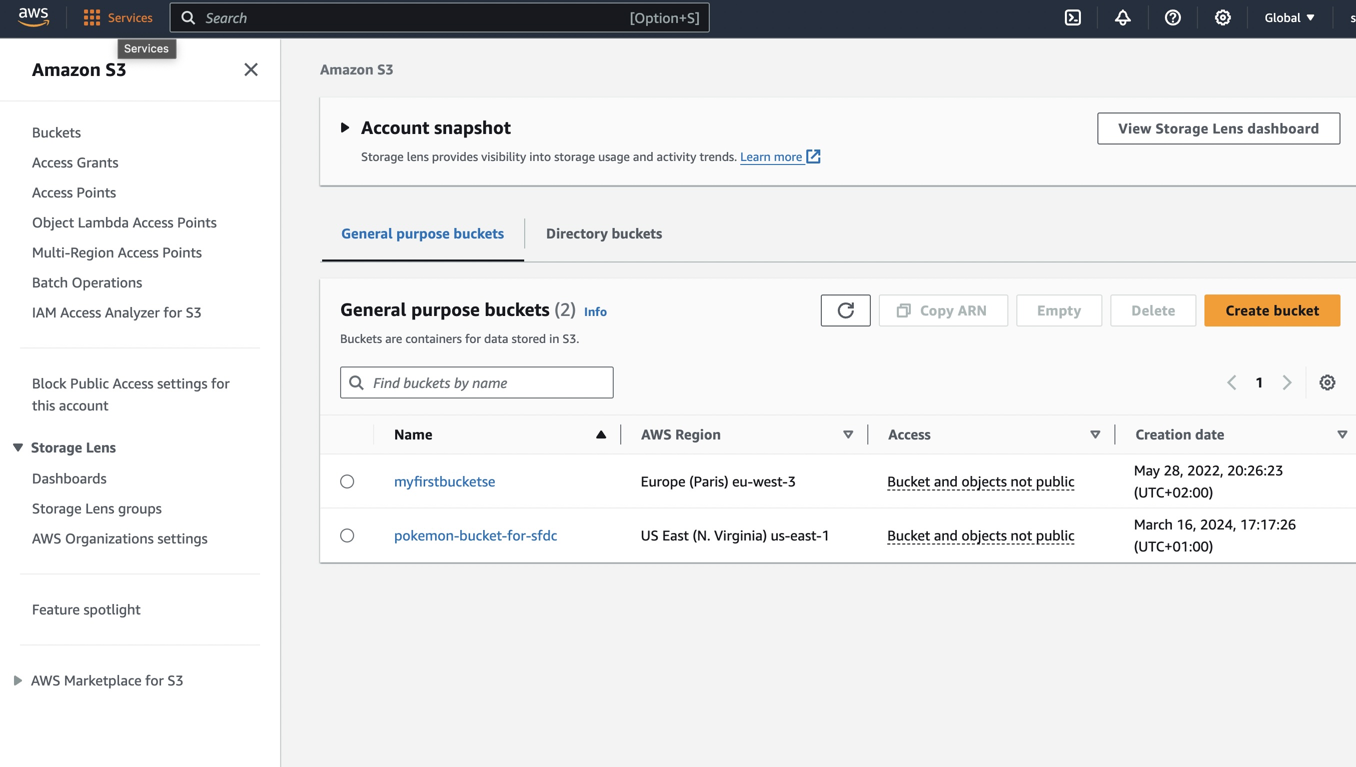
Task: Click the March 16, 2024 creation date
Action: click(x=1214, y=535)
